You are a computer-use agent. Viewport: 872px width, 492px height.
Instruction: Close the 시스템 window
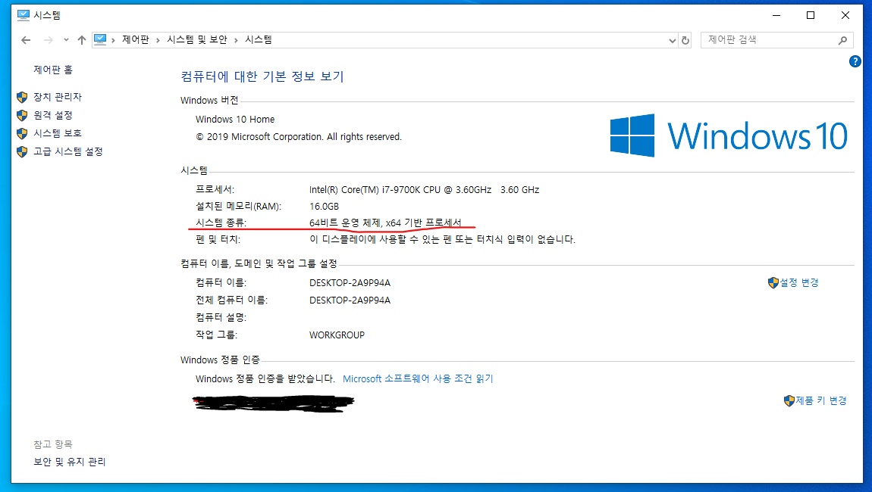845,16
